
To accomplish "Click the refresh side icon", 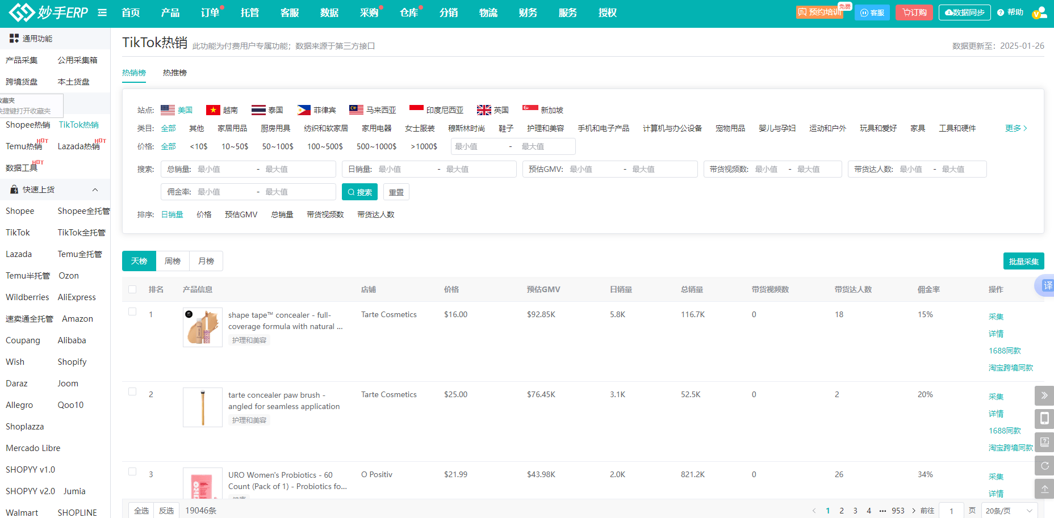I will click(1044, 466).
